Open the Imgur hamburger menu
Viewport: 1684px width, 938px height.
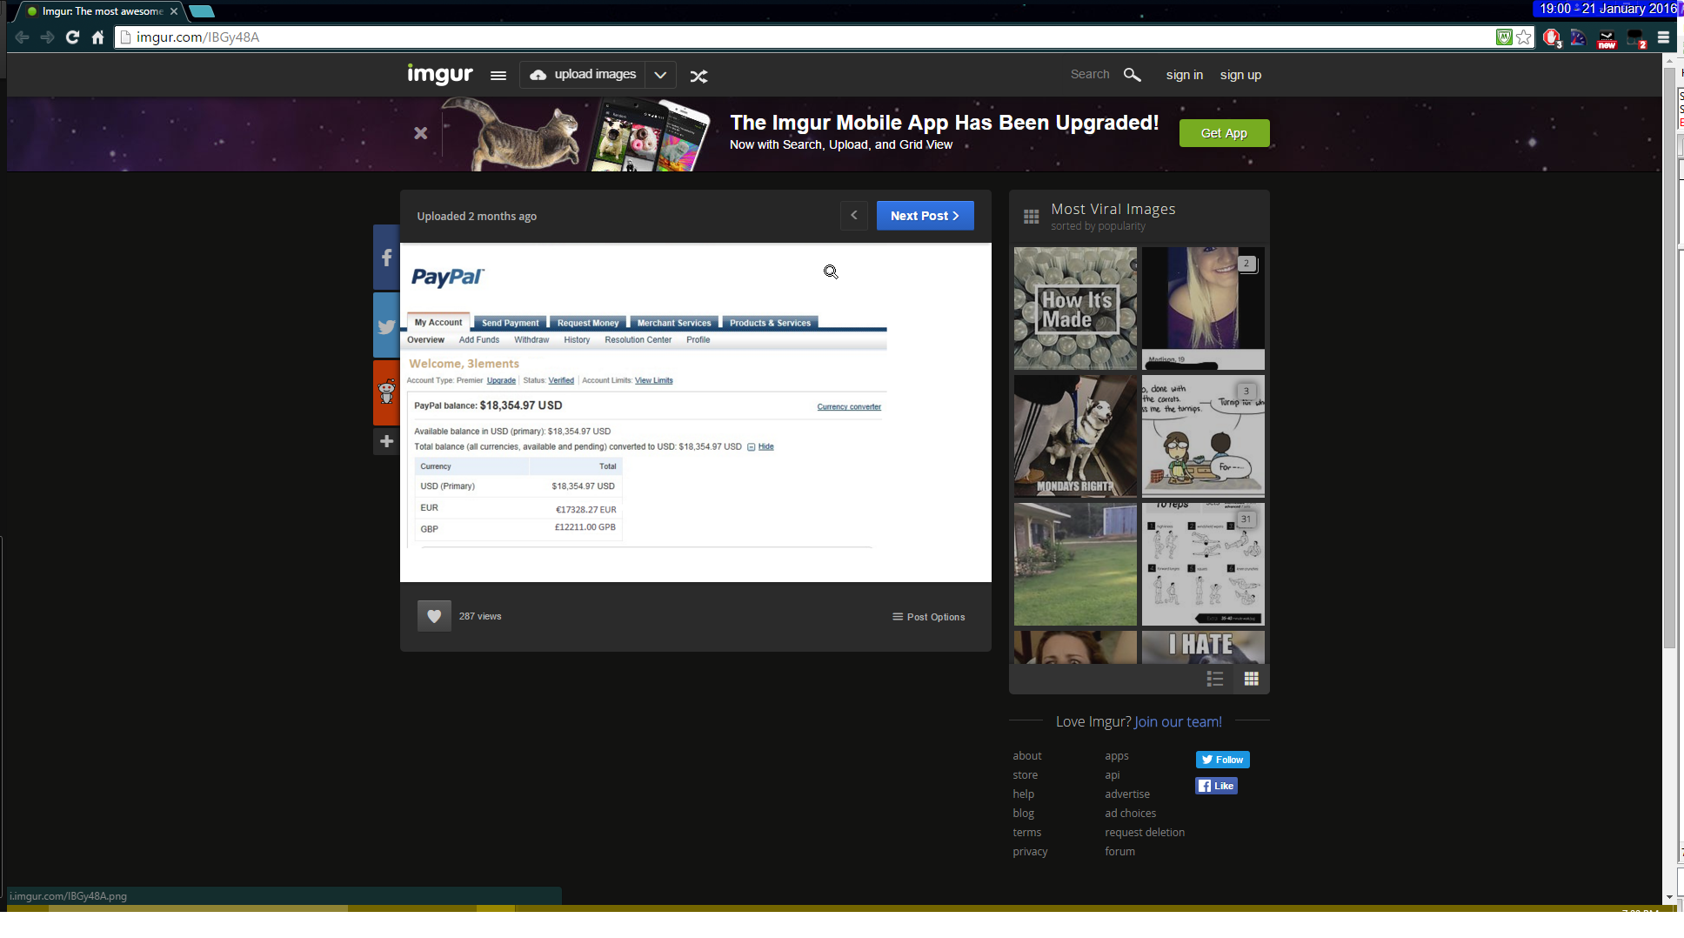498,76
